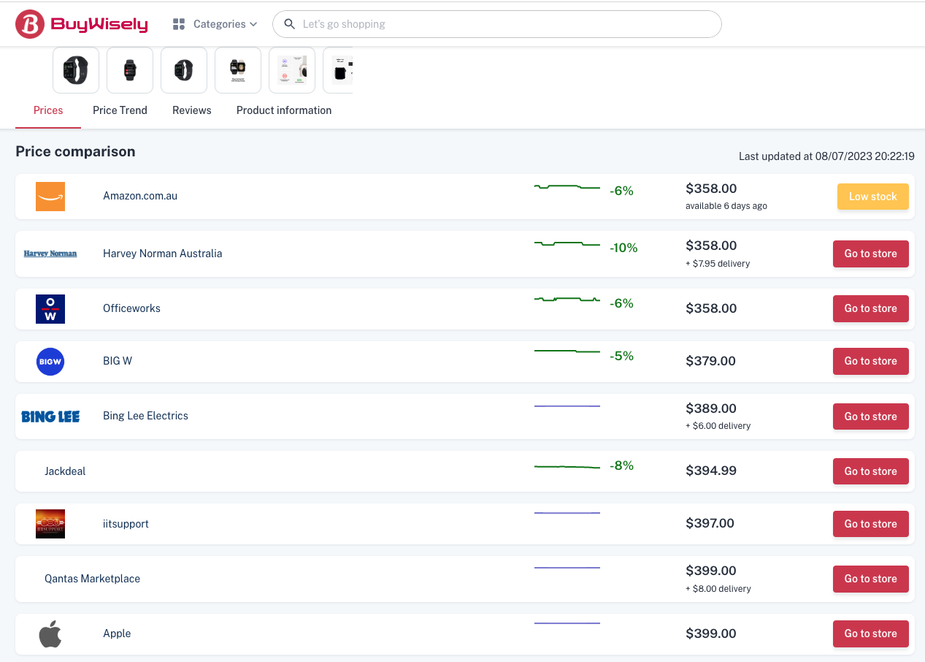The width and height of the screenshot is (925, 662).
Task: Click the Categories grid icon
Action: pos(179,24)
